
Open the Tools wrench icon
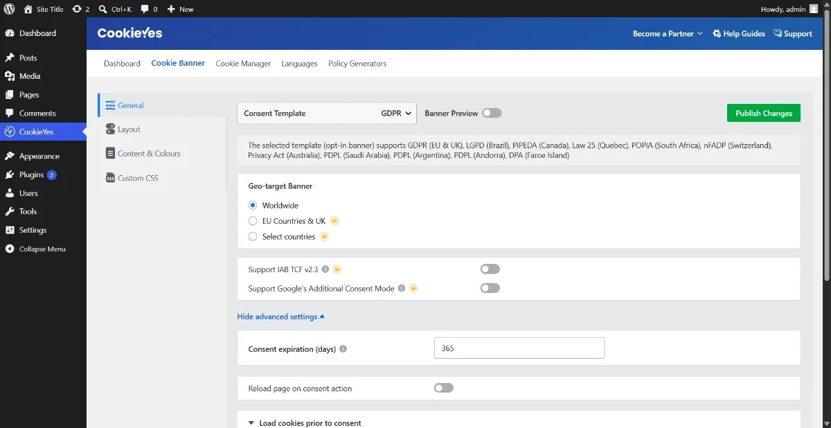(x=10, y=212)
